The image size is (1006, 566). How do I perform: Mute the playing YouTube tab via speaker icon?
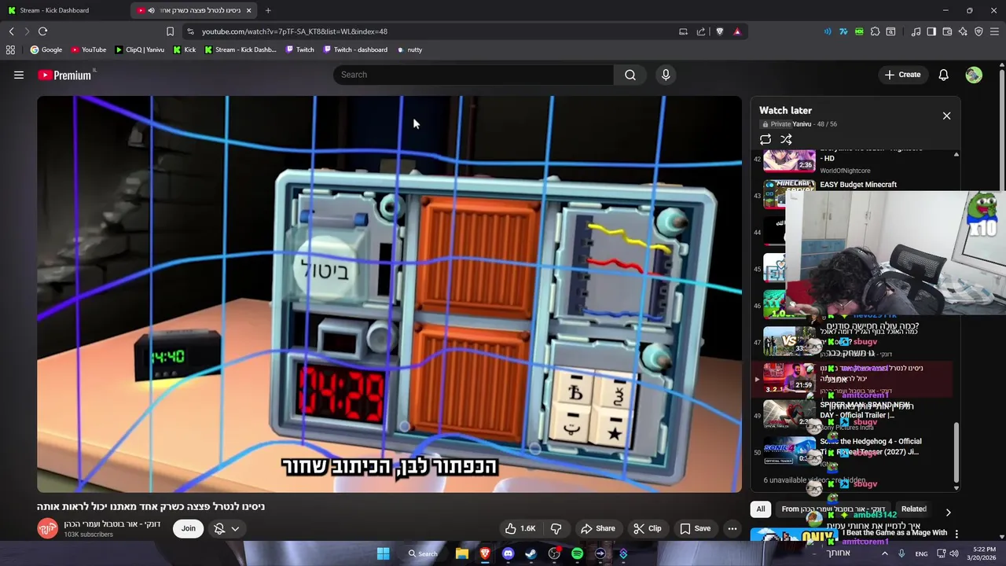pyautogui.click(x=151, y=10)
